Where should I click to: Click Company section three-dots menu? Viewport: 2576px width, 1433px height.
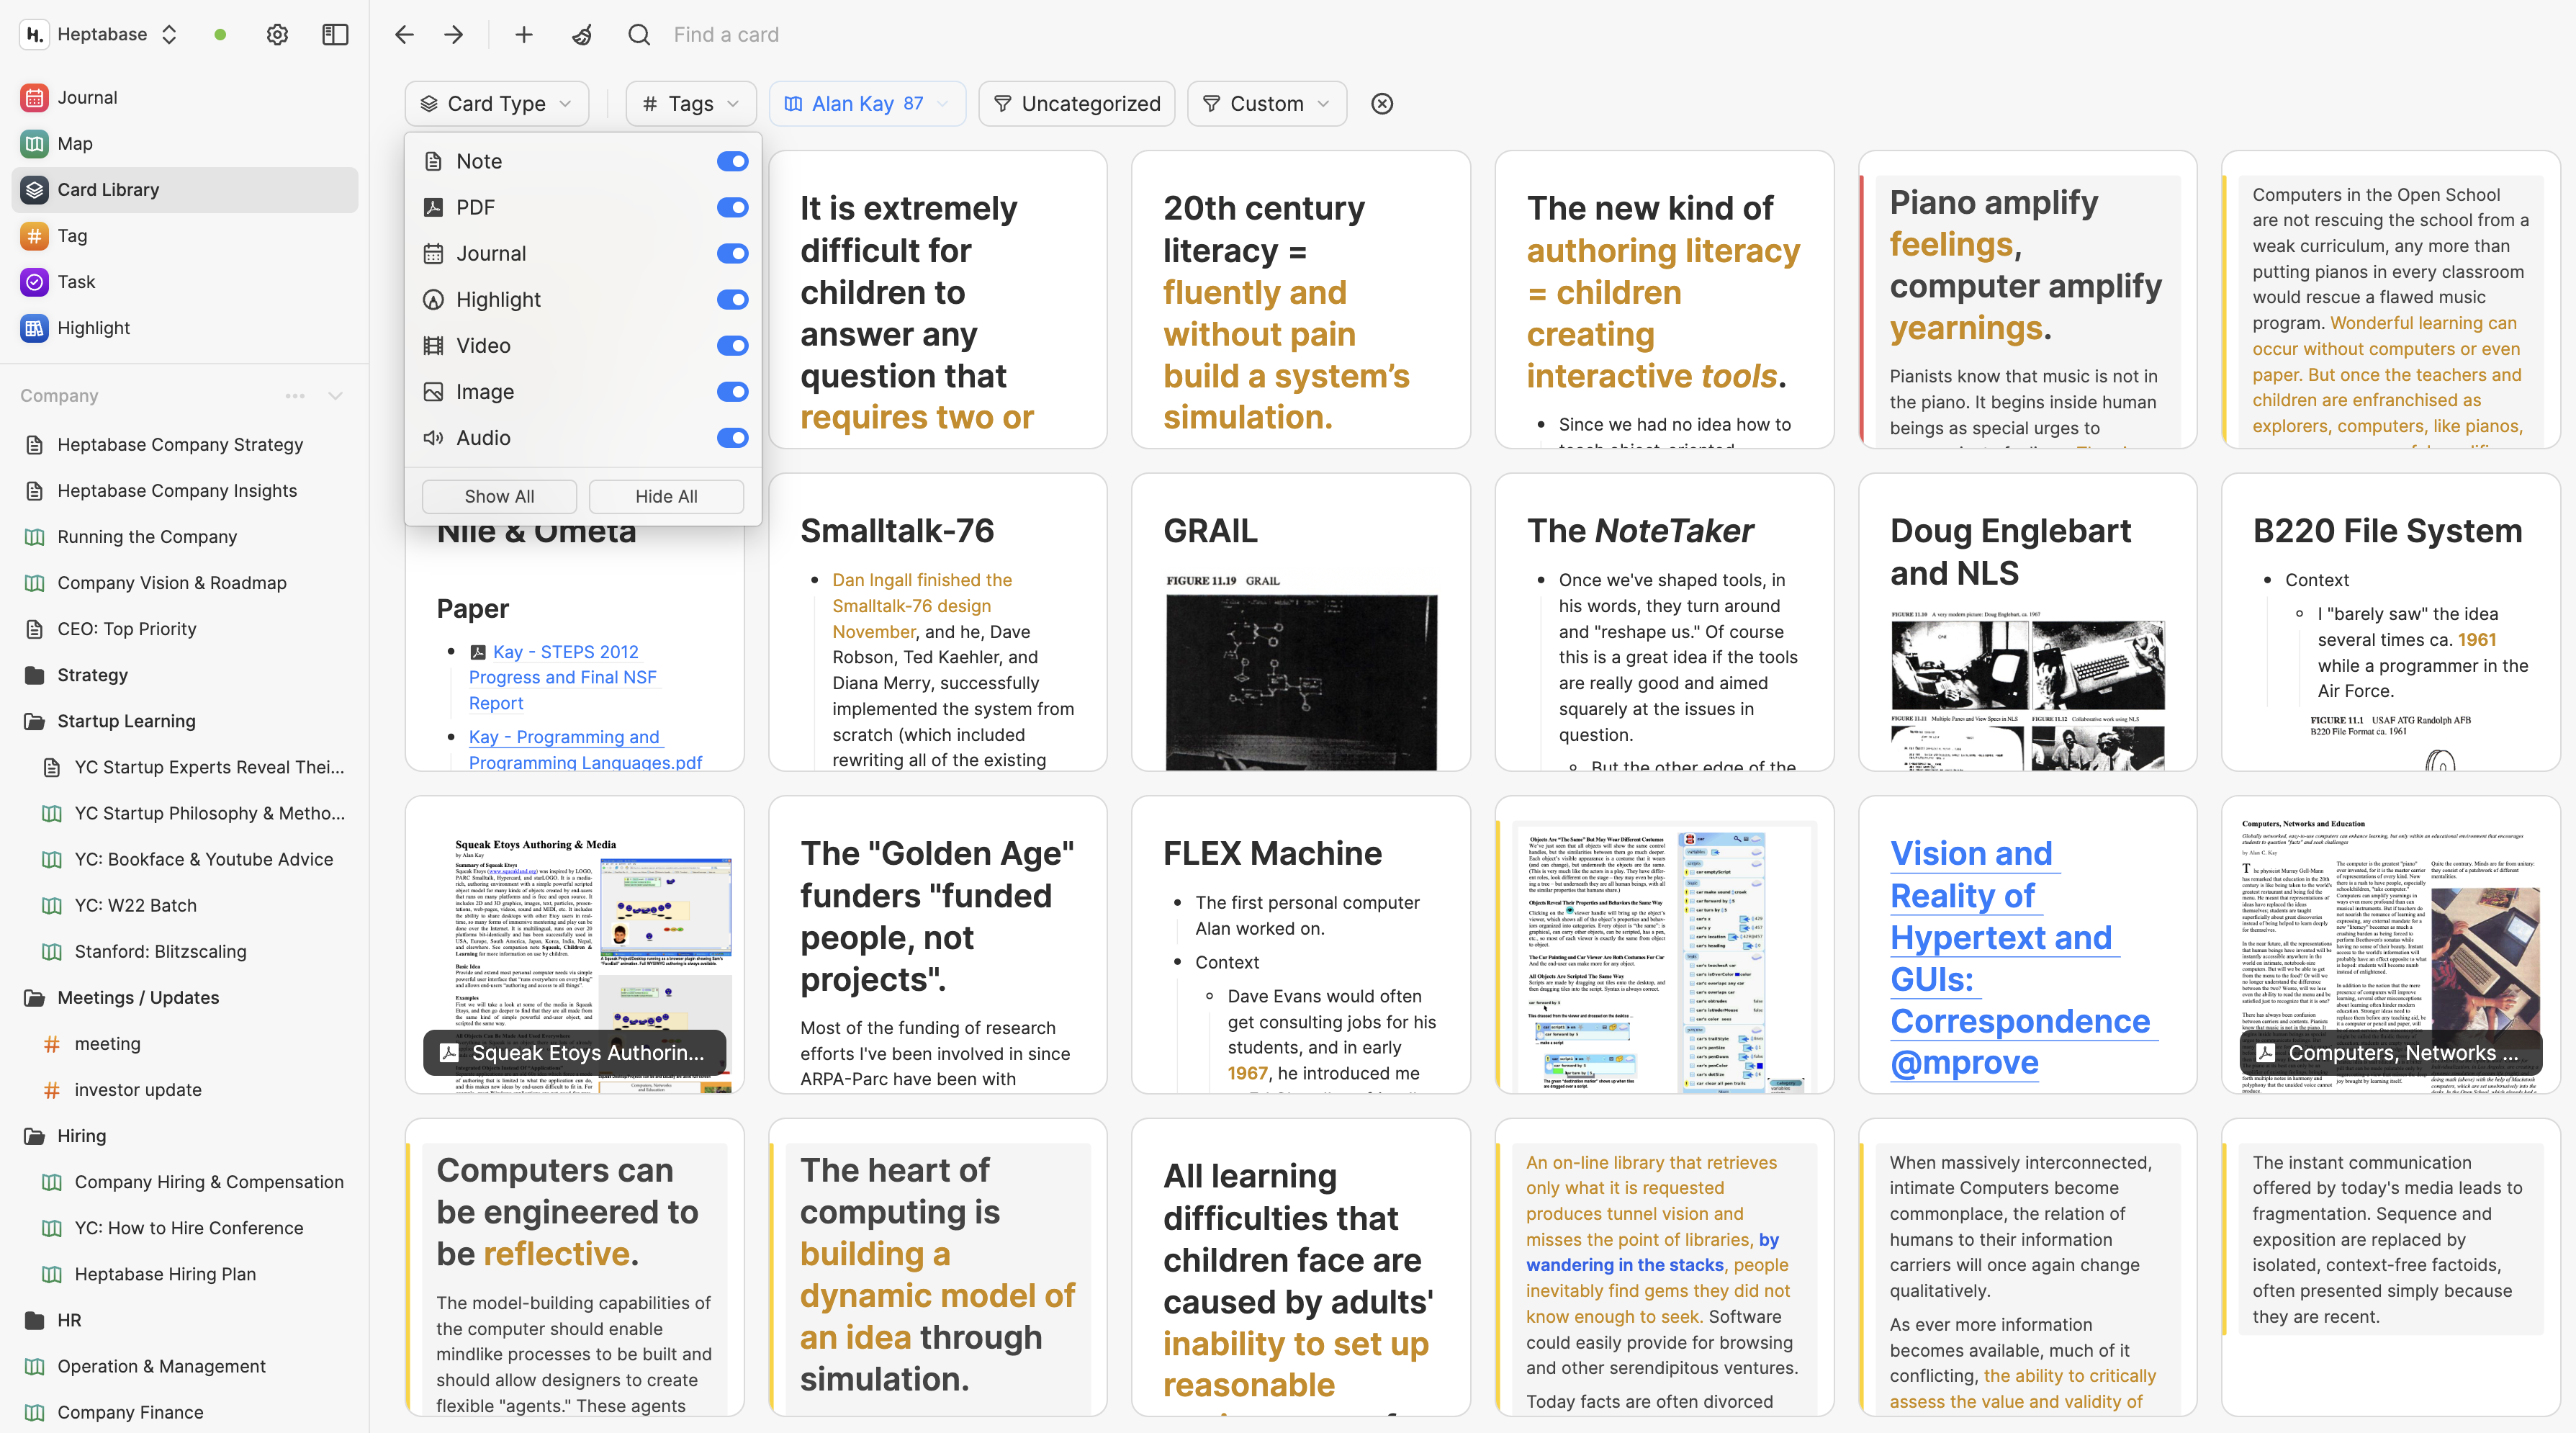(295, 396)
